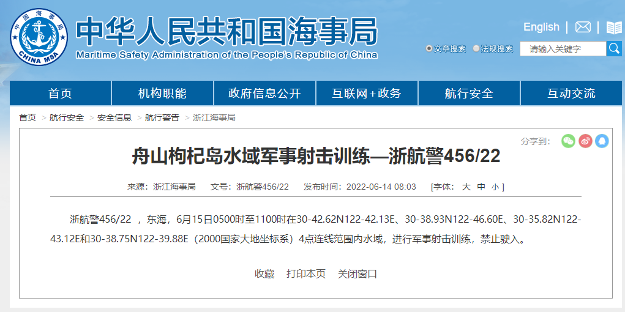Viewport: 625px width, 312px height.
Task: Go to 航行警告 in the breadcrumb
Action: 162,117
